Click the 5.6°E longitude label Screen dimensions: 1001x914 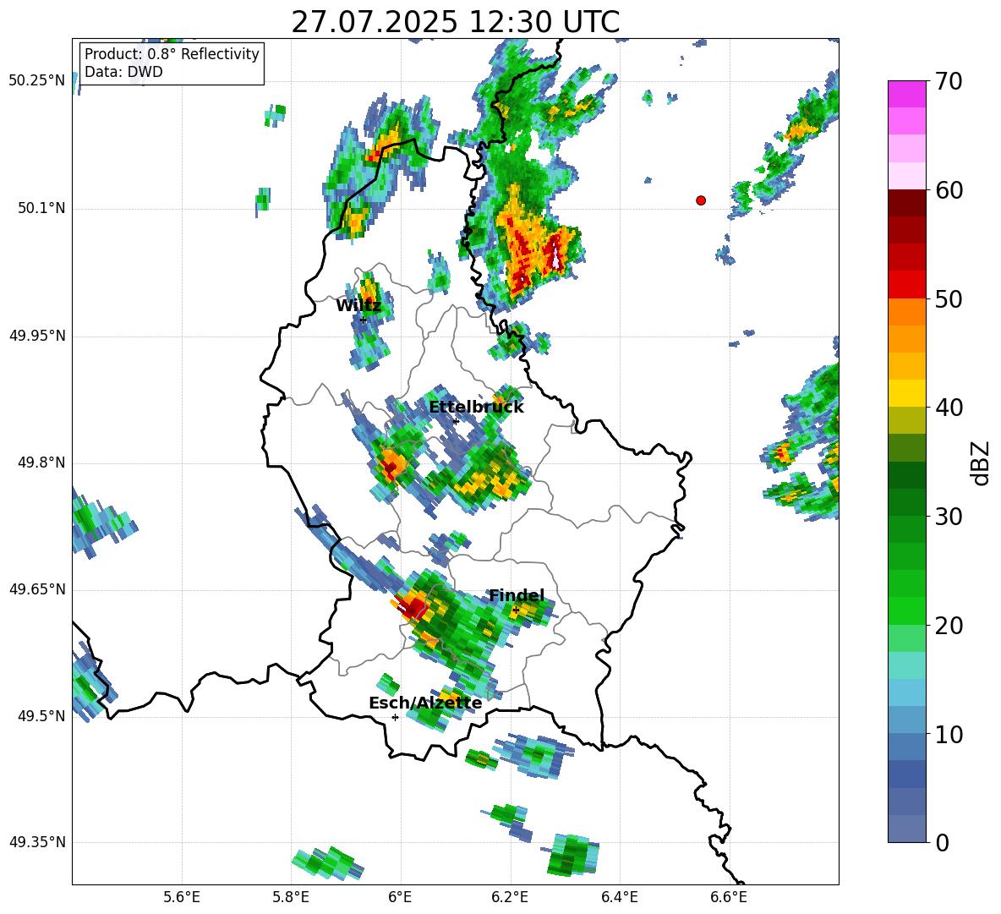(x=182, y=897)
